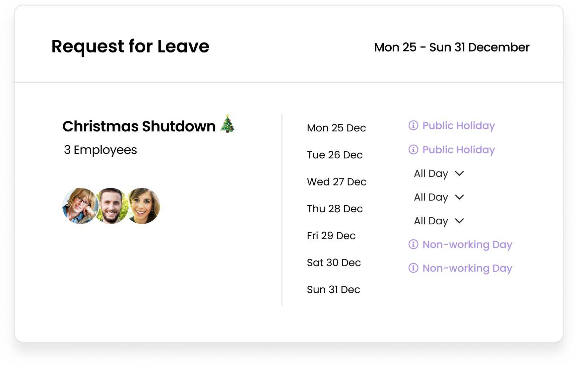The width and height of the screenshot is (578, 366).
Task: Select the first employee's avatar photo
Action: tap(80, 206)
